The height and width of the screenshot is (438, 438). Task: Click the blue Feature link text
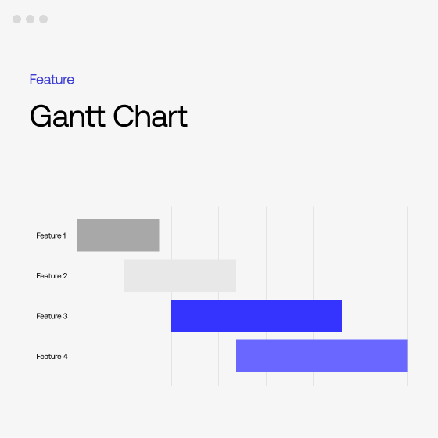[x=52, y=80]
